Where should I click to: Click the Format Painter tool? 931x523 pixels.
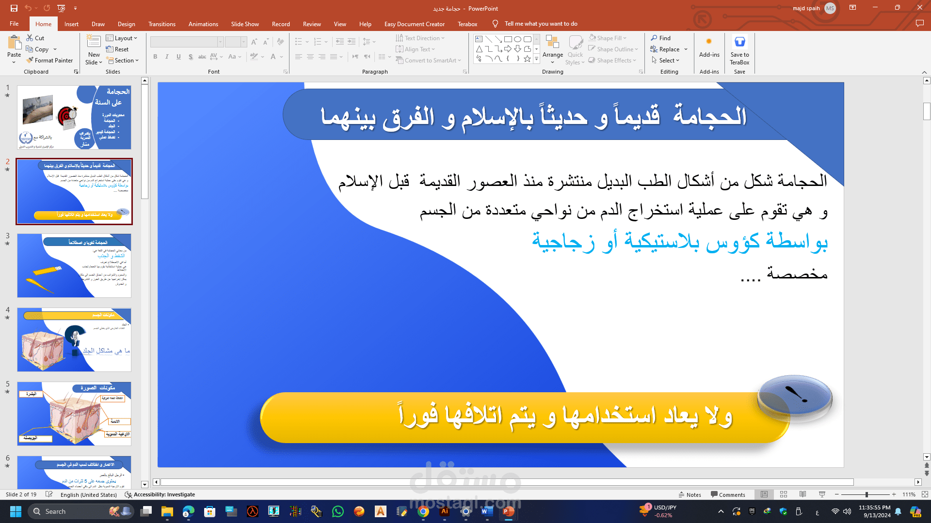pyautogui.click(x=49, y=61)
